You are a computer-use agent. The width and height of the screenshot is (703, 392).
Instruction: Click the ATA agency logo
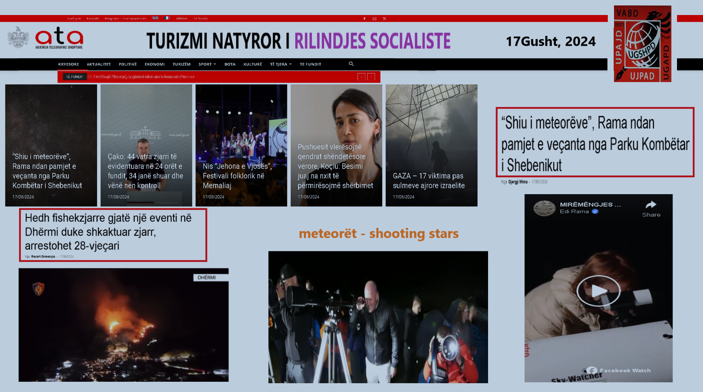click(x=59, y=38)
